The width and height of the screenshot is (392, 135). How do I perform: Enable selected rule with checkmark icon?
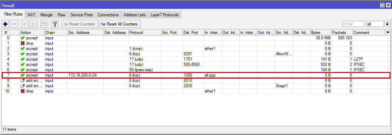(x=24, y=24)
